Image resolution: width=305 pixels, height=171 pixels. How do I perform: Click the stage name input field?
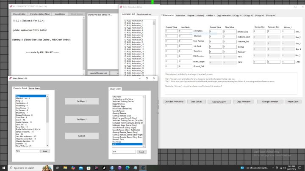coord(124,152)
